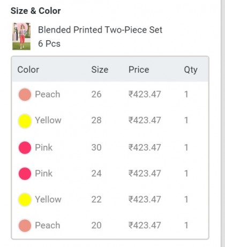Select the Pink color swatch for size 30
The image size is (225, 247).
(25, 147)
